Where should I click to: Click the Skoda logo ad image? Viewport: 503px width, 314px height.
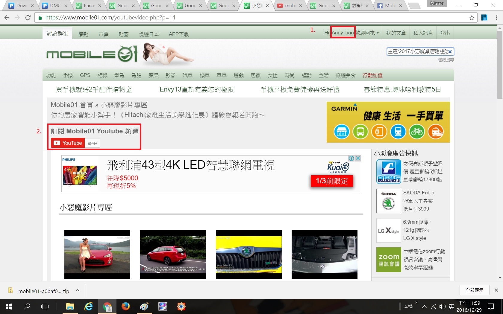click(x=388, y=201)
